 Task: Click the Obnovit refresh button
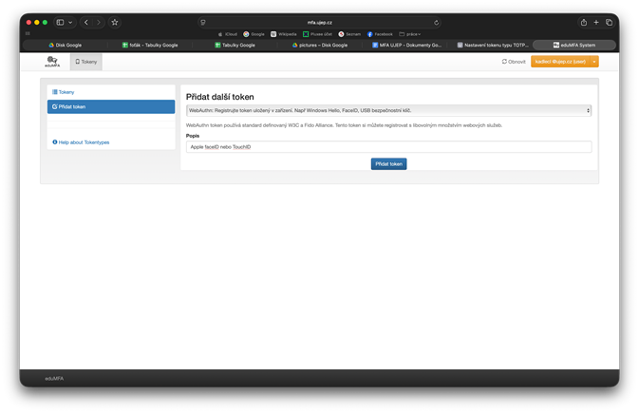[514, 62]
